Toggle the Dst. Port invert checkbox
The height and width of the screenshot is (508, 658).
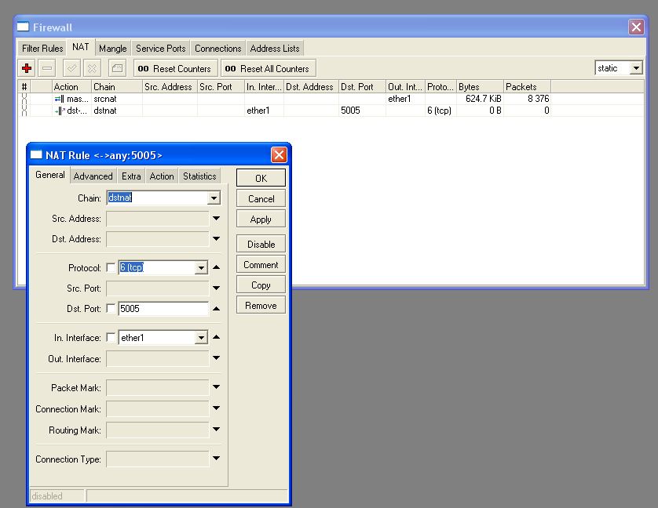(x=111, y=309)
